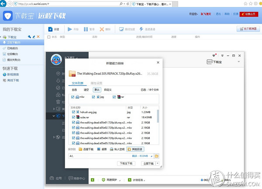Open 消息中心 message icon in Xunlei sidebar
This screenshot has width=262, height=189.
click(x=71, y=178)
